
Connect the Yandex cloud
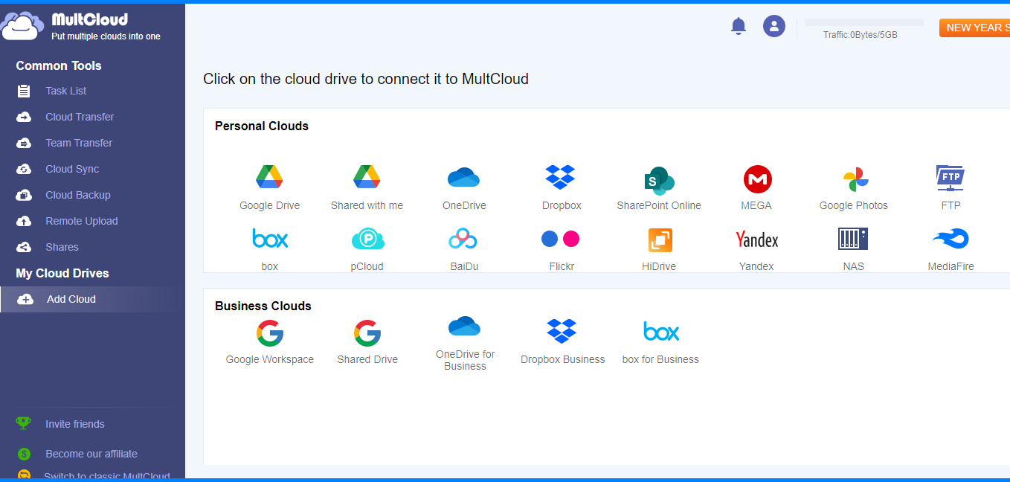(x=757, y=240)
